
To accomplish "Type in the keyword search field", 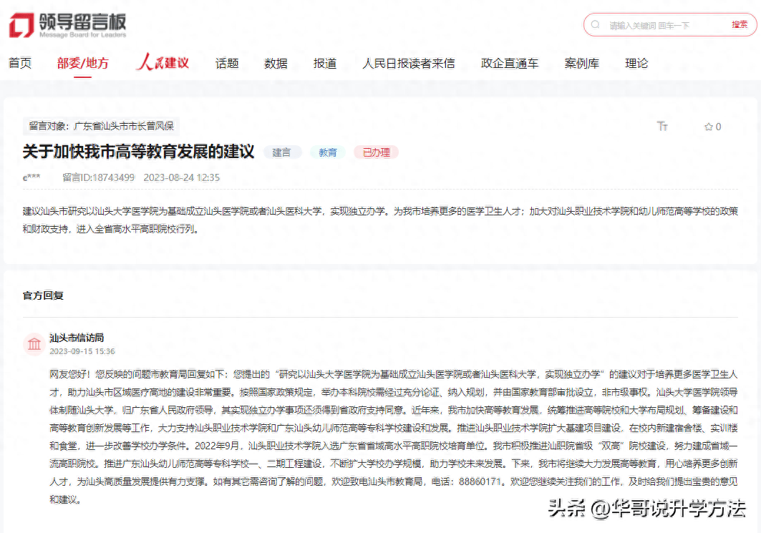I will click(662, 25).
